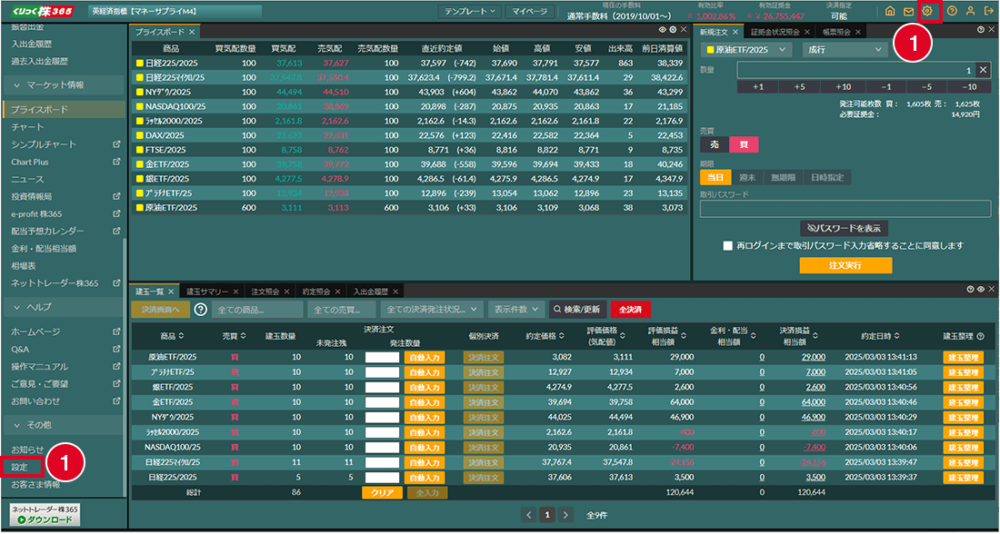Open 配当予想カレンダー external link icon
Image resolution: width=1000 pixels, height=534 pixels.
(116, 231)
